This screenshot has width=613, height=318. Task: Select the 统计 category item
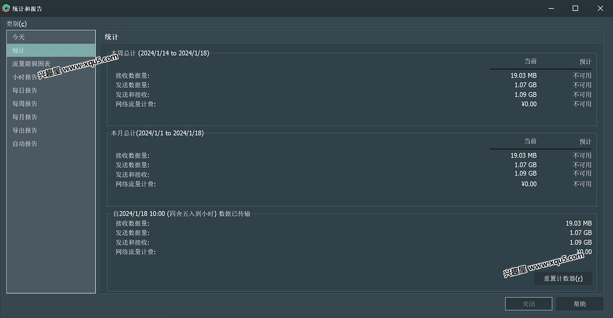[19, 51]
